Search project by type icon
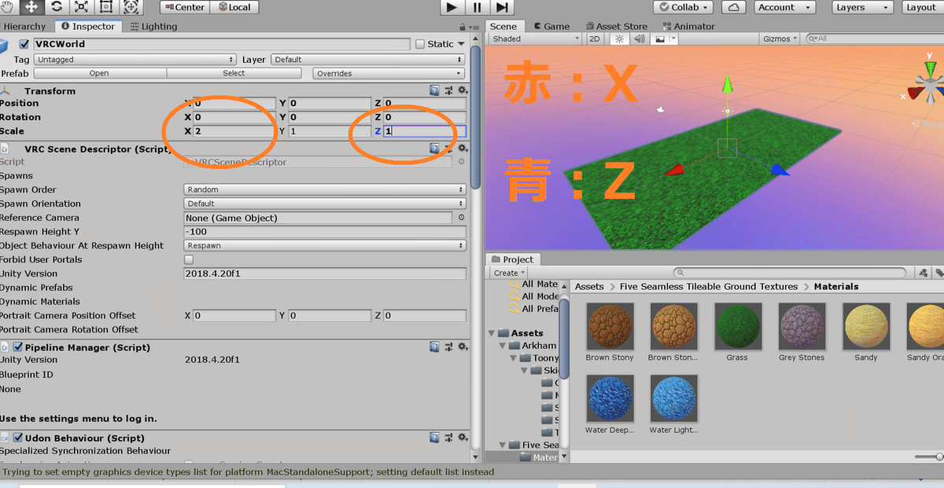Image resolution: width=944 pixels, height=488 pixels. [923, 273]
